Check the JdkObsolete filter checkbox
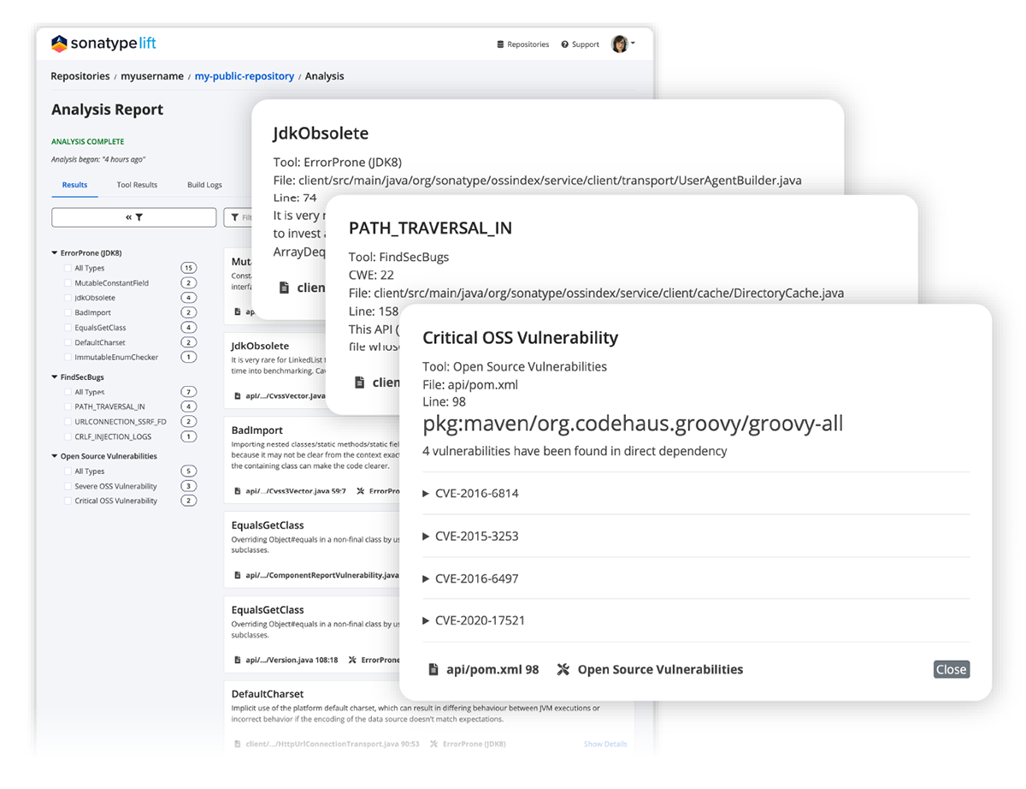Screen dimensions: 1026x789 (68, 298)
